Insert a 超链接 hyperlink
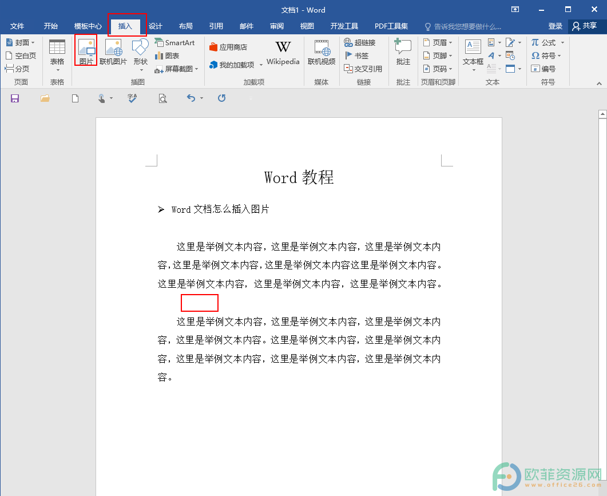Screen dimensions: 607x496 (360, 42)
